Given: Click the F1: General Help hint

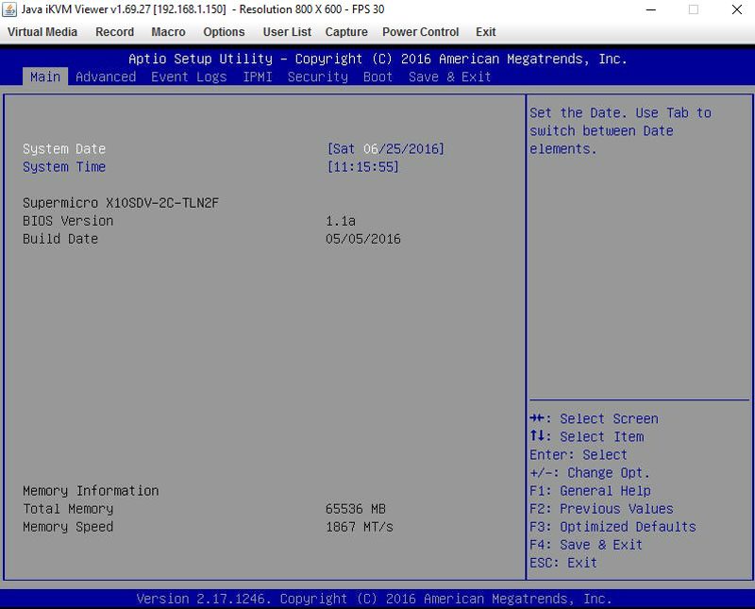Looking at the screenshot, I should (x=591, y=490).
